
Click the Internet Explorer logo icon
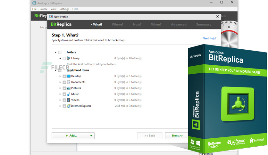click(x=69, y=106)
